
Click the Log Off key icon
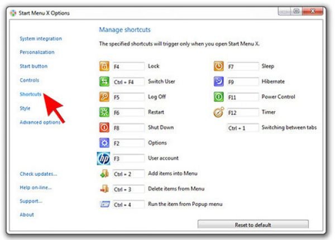(x=104, y=97)
